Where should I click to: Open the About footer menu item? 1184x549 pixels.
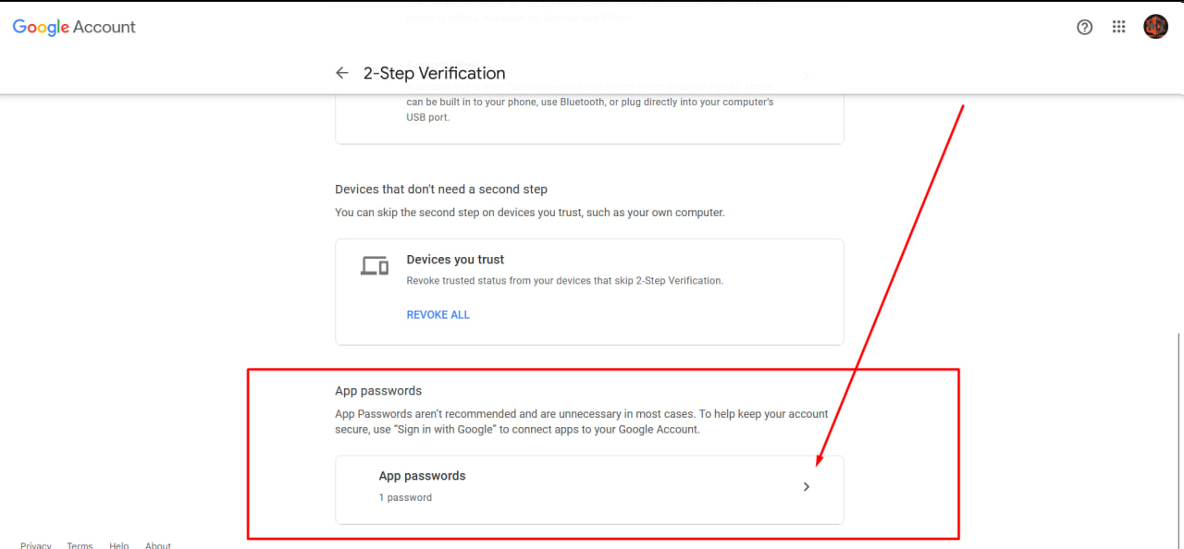pyautogui.click(x=157, y=545)
